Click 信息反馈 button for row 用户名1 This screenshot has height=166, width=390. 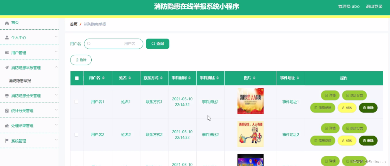coord(323,108)
